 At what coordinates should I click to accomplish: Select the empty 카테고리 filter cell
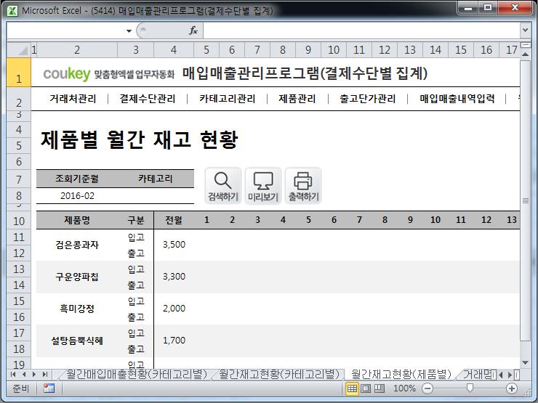point(156,195)
